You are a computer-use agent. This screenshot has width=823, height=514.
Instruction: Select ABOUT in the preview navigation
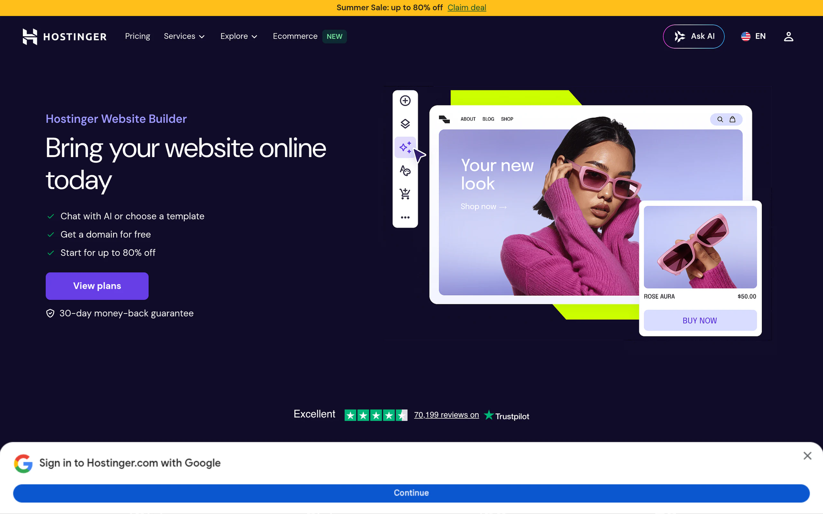point(468,119)
